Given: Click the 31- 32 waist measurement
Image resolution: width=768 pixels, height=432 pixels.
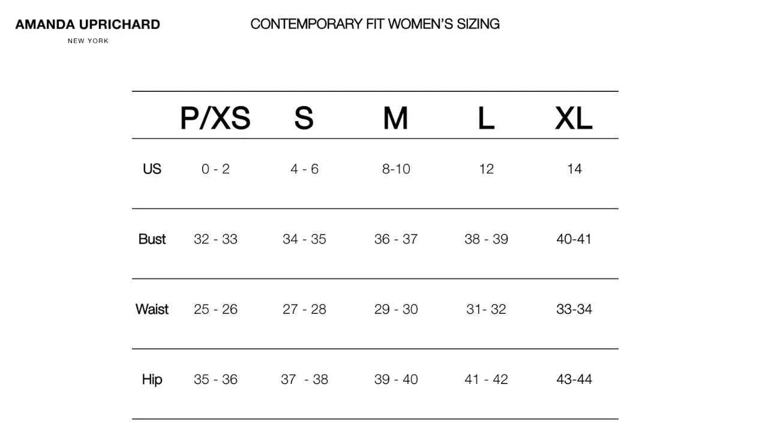Looking at the screenshot, I should [x=486, y=309].
